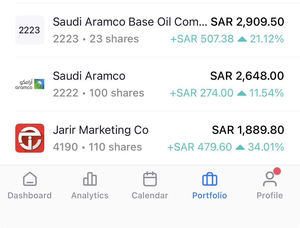Switch to the Dashboard tab label
Viewport: 300px width, 228px height.
click(x=30, y=195)
